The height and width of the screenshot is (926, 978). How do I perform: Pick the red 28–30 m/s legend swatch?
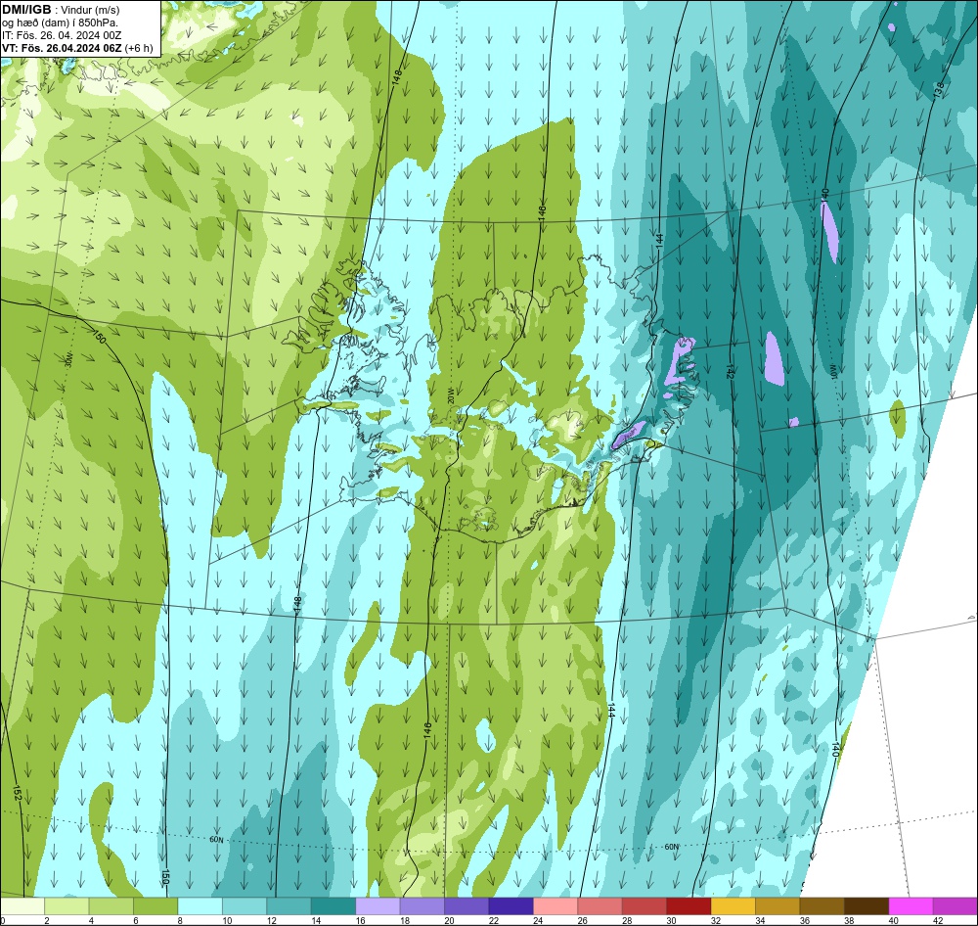pos(645,905)
